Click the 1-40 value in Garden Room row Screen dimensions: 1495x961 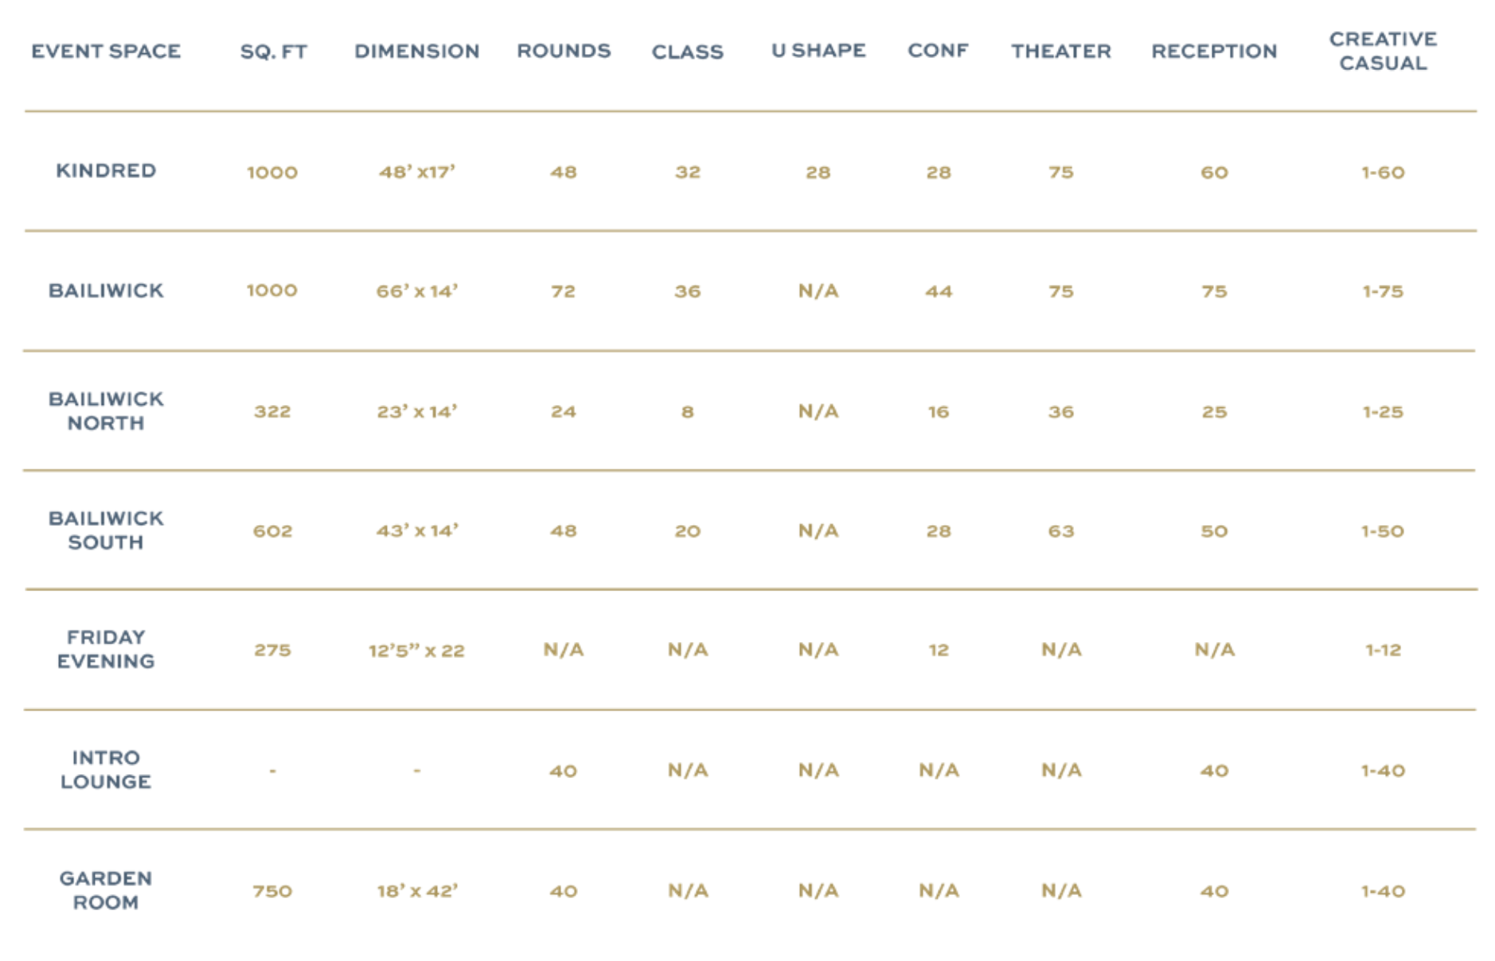click(1383, 892)
